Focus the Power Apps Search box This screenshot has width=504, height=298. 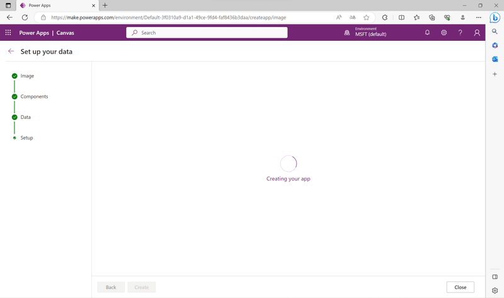point(207,33)
